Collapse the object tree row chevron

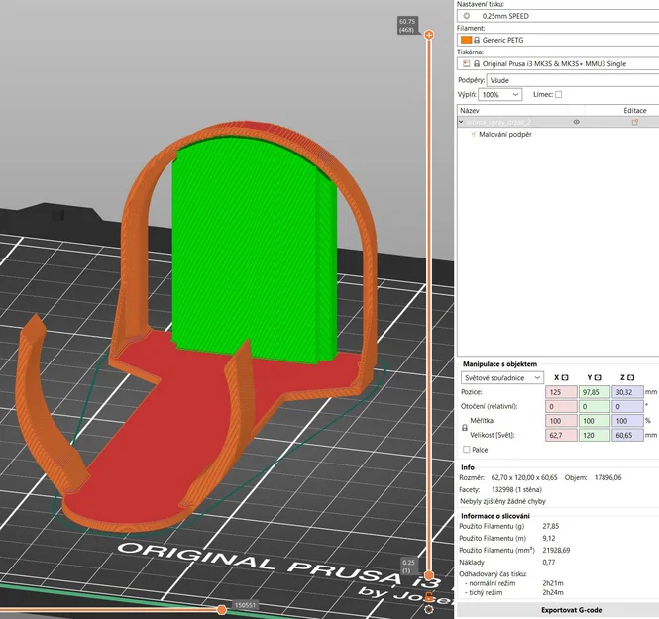click(461, 122)
